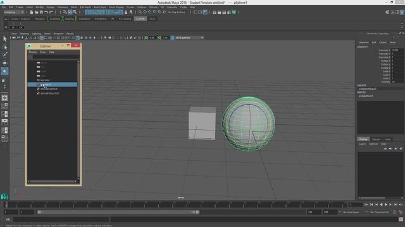The width and height of the screenshot is (405, 227).
Task: Click pSphereShape1 under SHAPES
Action: click(368, 89)
